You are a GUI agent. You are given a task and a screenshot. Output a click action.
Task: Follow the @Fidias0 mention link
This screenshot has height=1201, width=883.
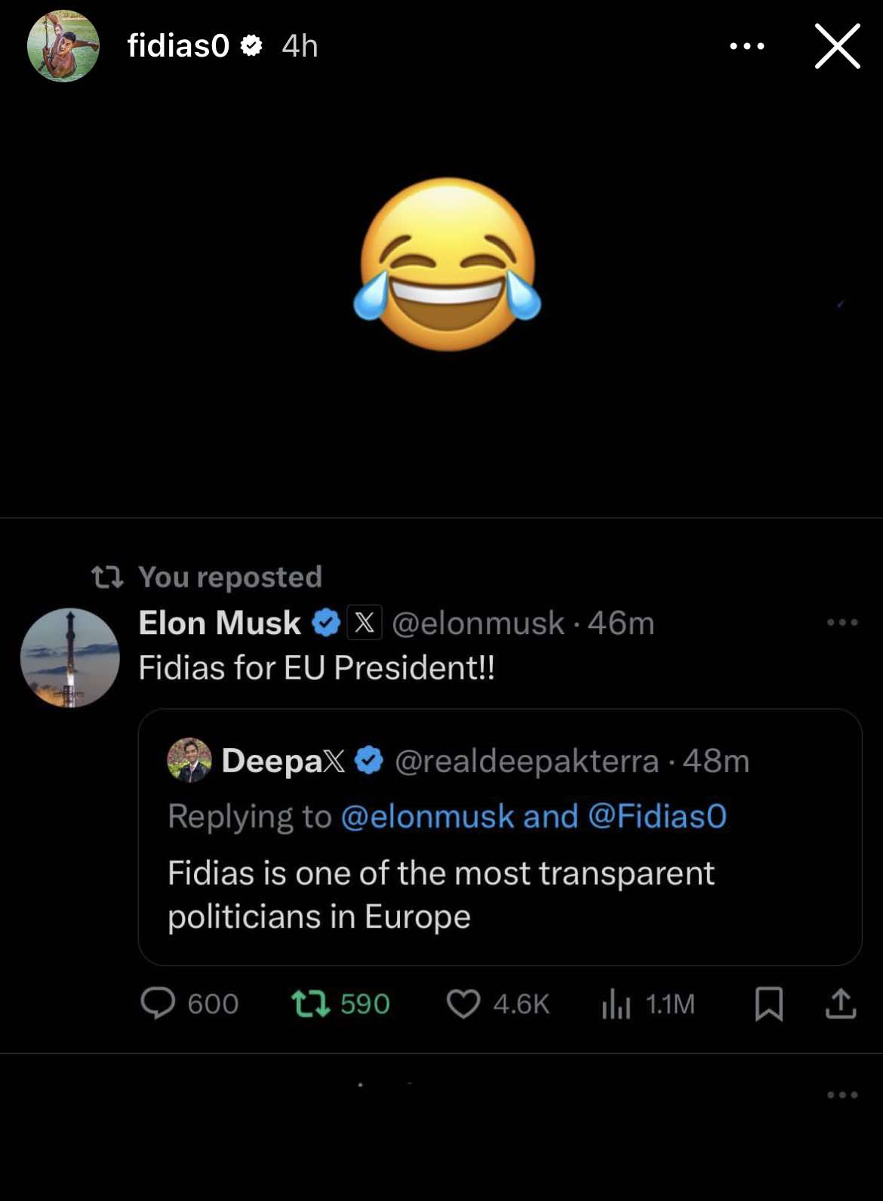pyautogui.click(x=657, y=817)
